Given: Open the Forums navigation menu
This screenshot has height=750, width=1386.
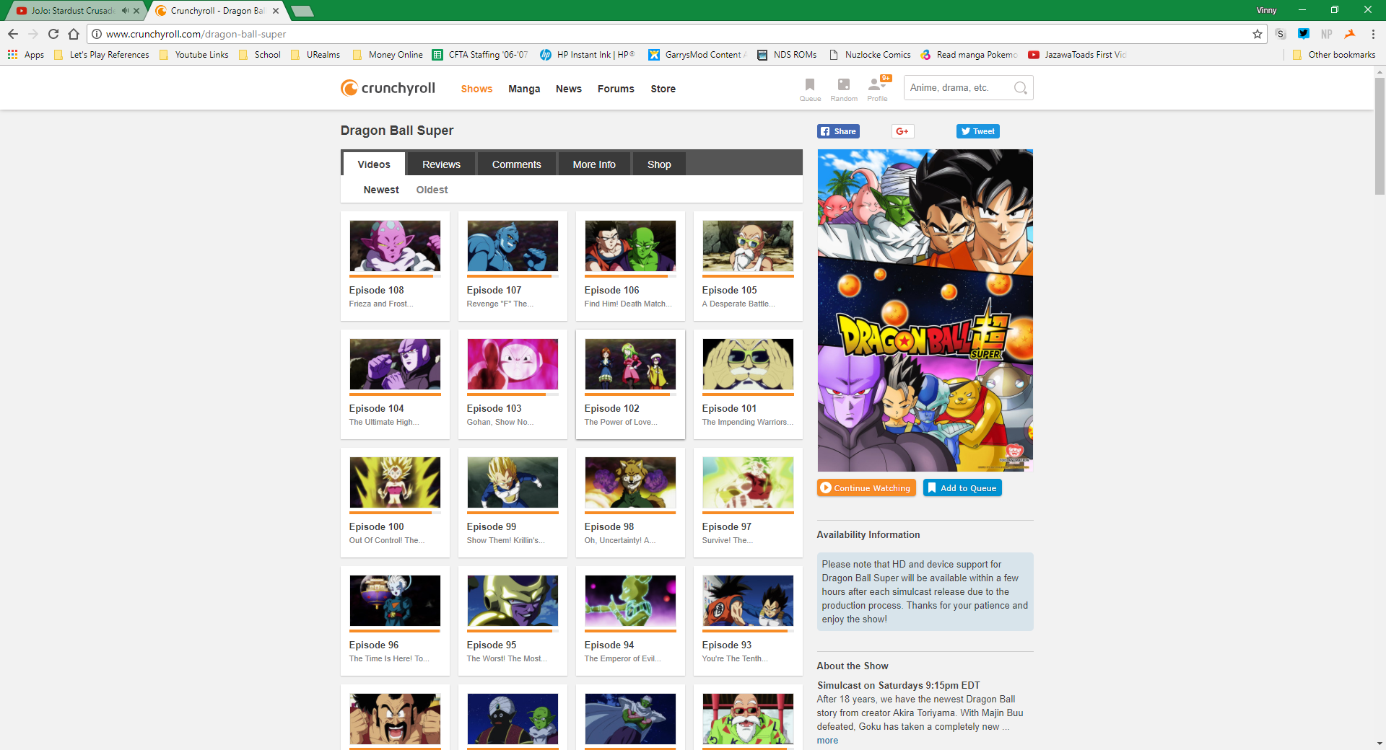Looking at the screenshot, I should (616, 89).
